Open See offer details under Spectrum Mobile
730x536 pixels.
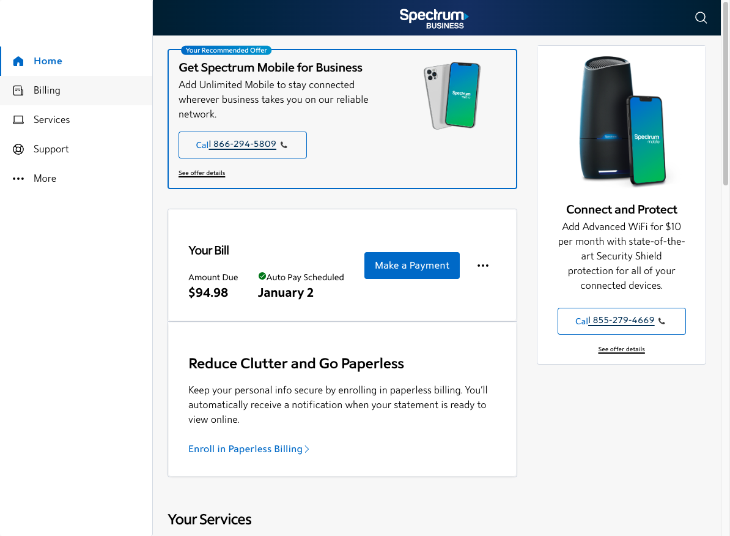pyautogui.click(x=202, y=173)
